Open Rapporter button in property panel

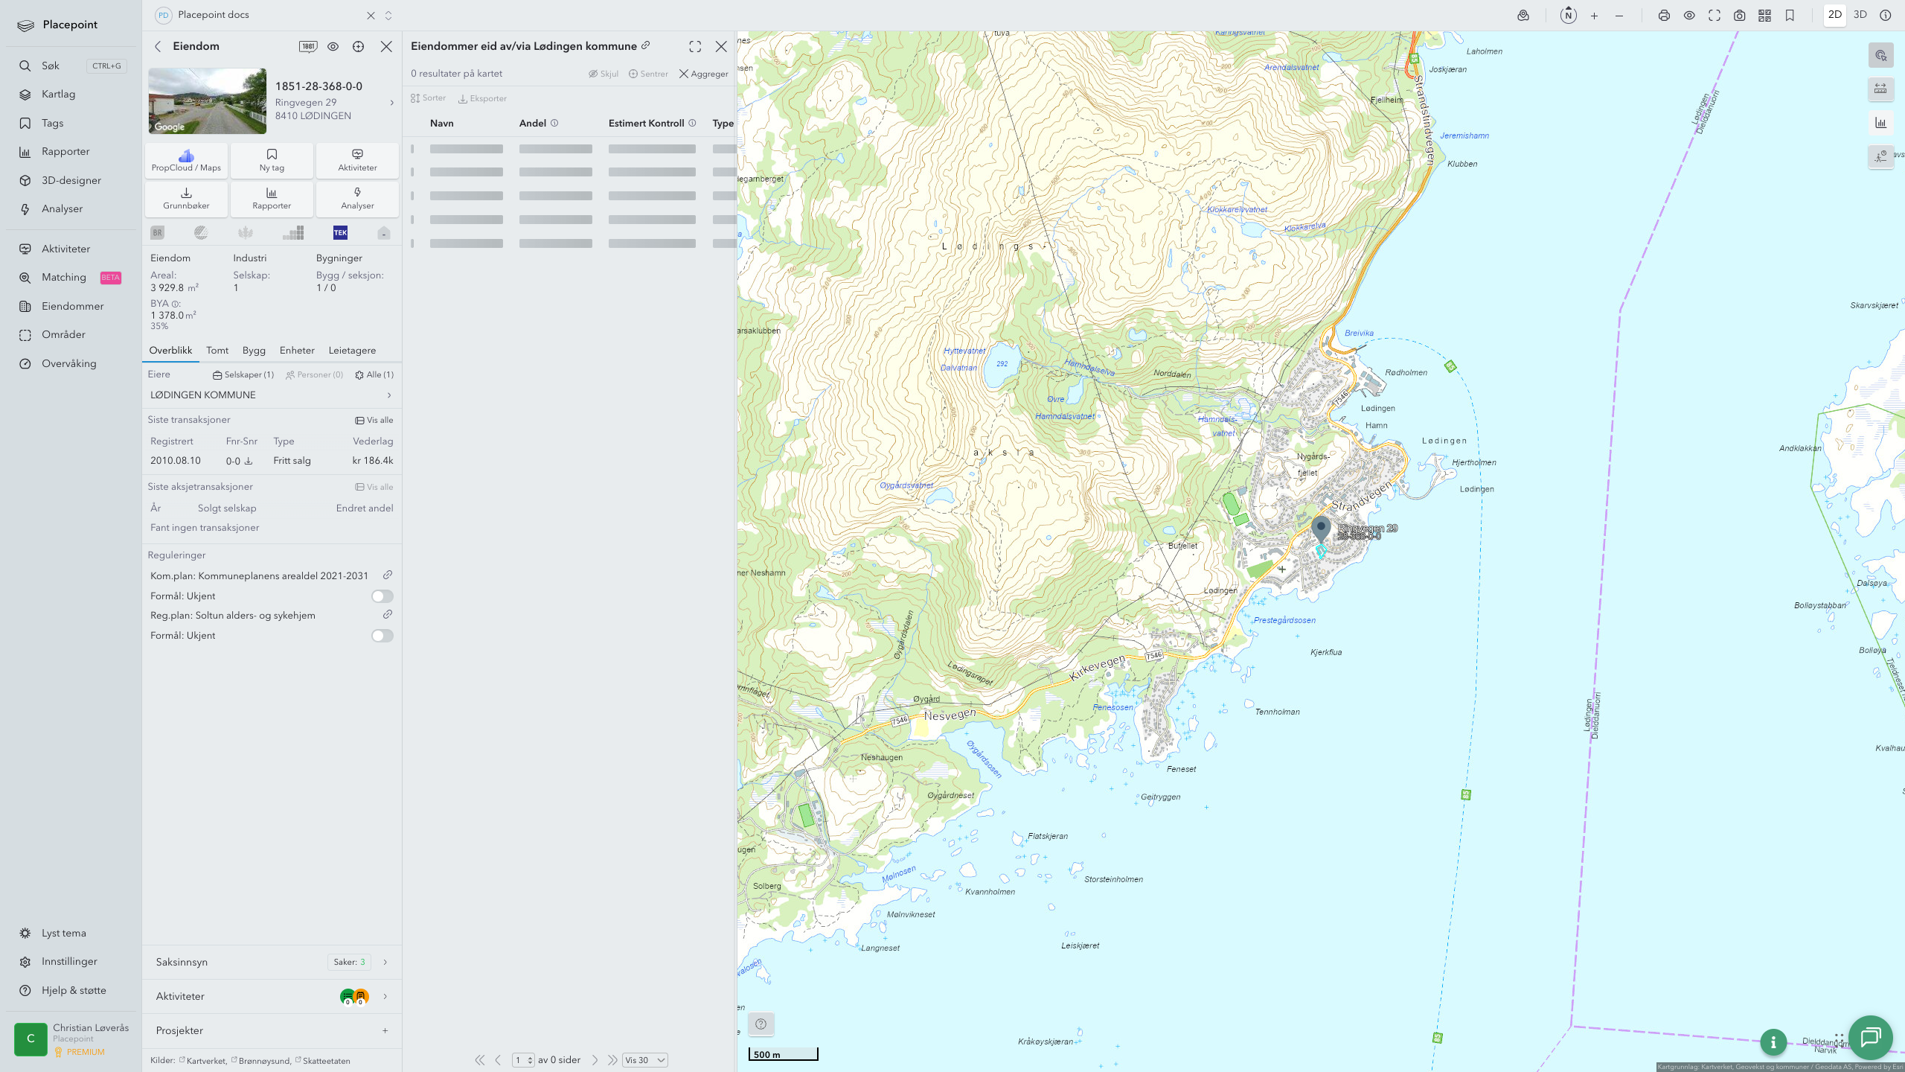click(272, 199)
